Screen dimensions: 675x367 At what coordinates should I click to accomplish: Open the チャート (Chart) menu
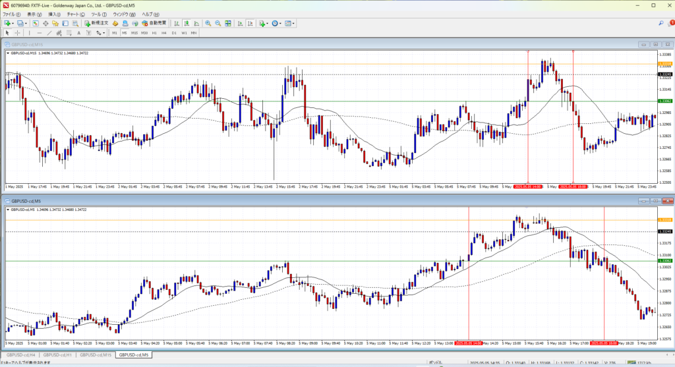tap(76, 14)
